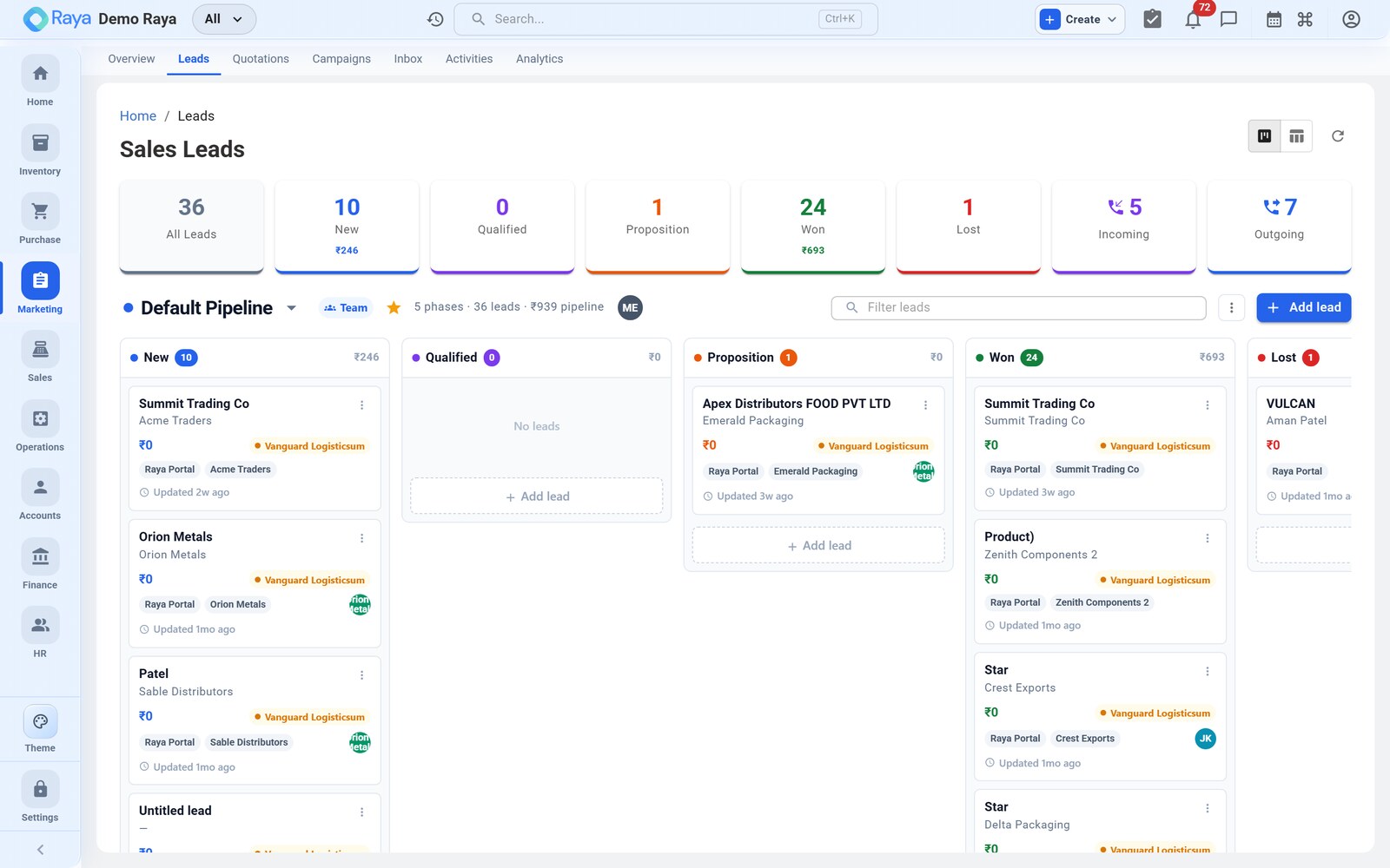Viewport: 1390px width, 868px height.
Task: Show Outgoing calls stat card
Action: pos(1279,226)
